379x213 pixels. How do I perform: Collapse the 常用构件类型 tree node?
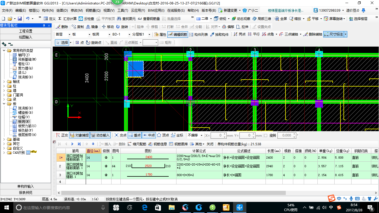point(4,50)
